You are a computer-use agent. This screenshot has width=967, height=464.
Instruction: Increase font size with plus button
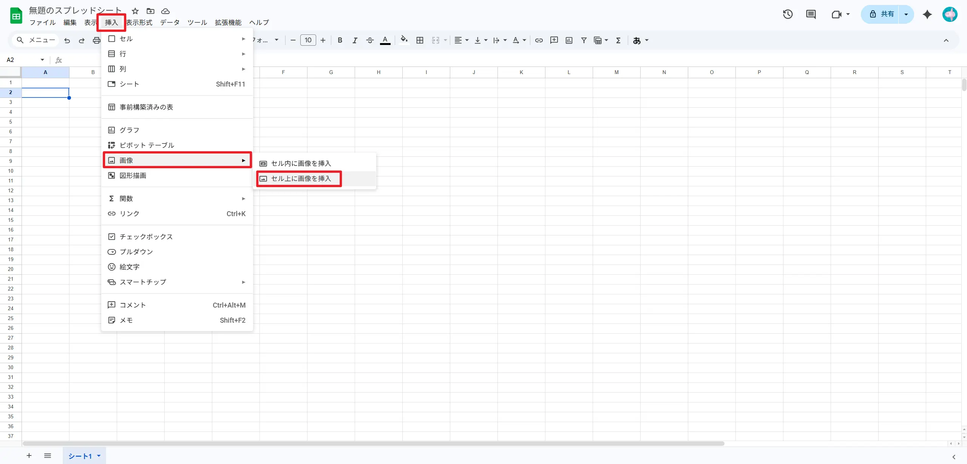pyautogui.click(x=323, y=40)
